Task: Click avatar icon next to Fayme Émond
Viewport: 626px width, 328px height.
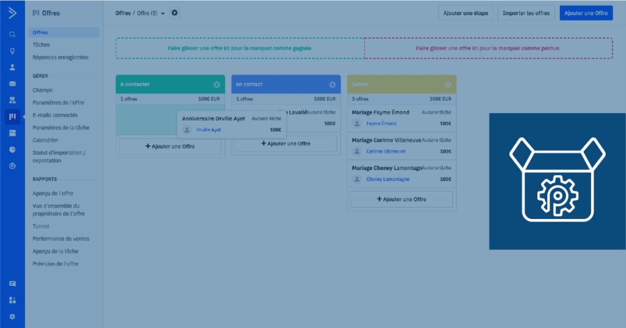Action: click(x=357, y=124)
